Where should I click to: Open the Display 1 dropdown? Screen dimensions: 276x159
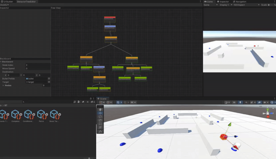tap(226, 5)
